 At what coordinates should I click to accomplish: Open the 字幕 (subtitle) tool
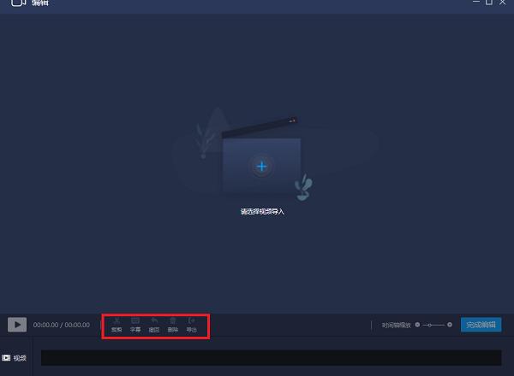(135, 321)
